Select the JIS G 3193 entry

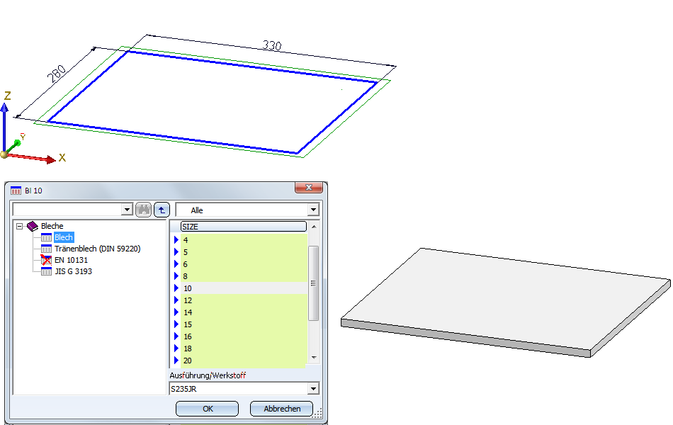pyautogui.click(x=73, y=271)
